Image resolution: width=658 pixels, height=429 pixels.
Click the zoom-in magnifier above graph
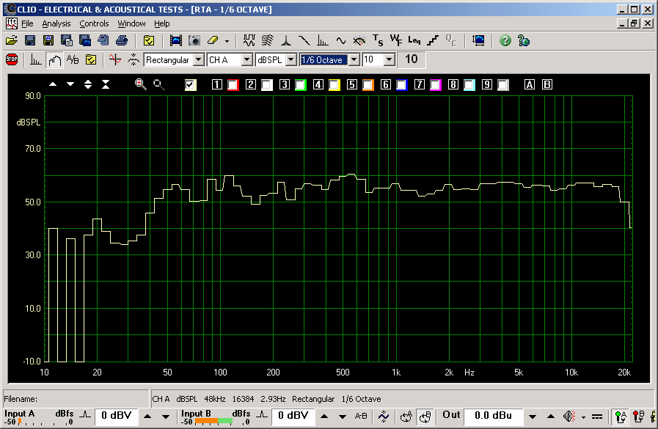click(x=140, y=84)
